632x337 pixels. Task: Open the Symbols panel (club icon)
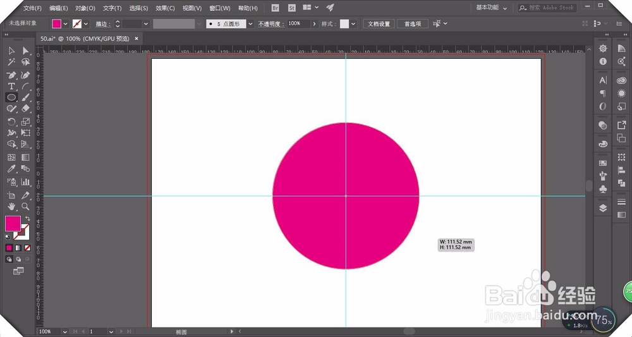[603, 188]
